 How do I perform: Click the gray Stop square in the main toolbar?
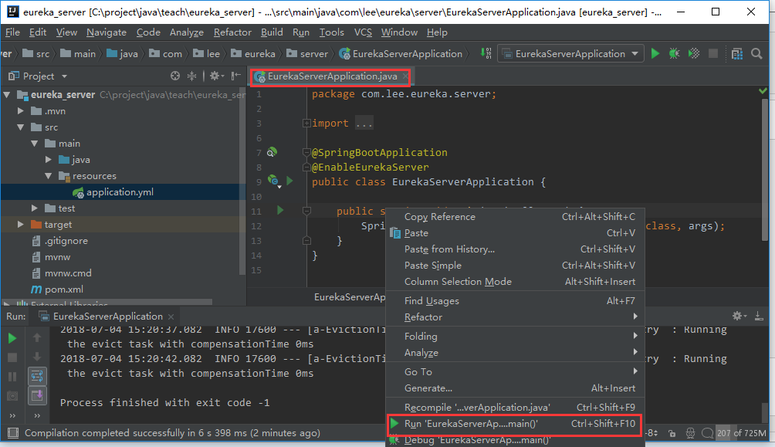click(x=712, y=53)
